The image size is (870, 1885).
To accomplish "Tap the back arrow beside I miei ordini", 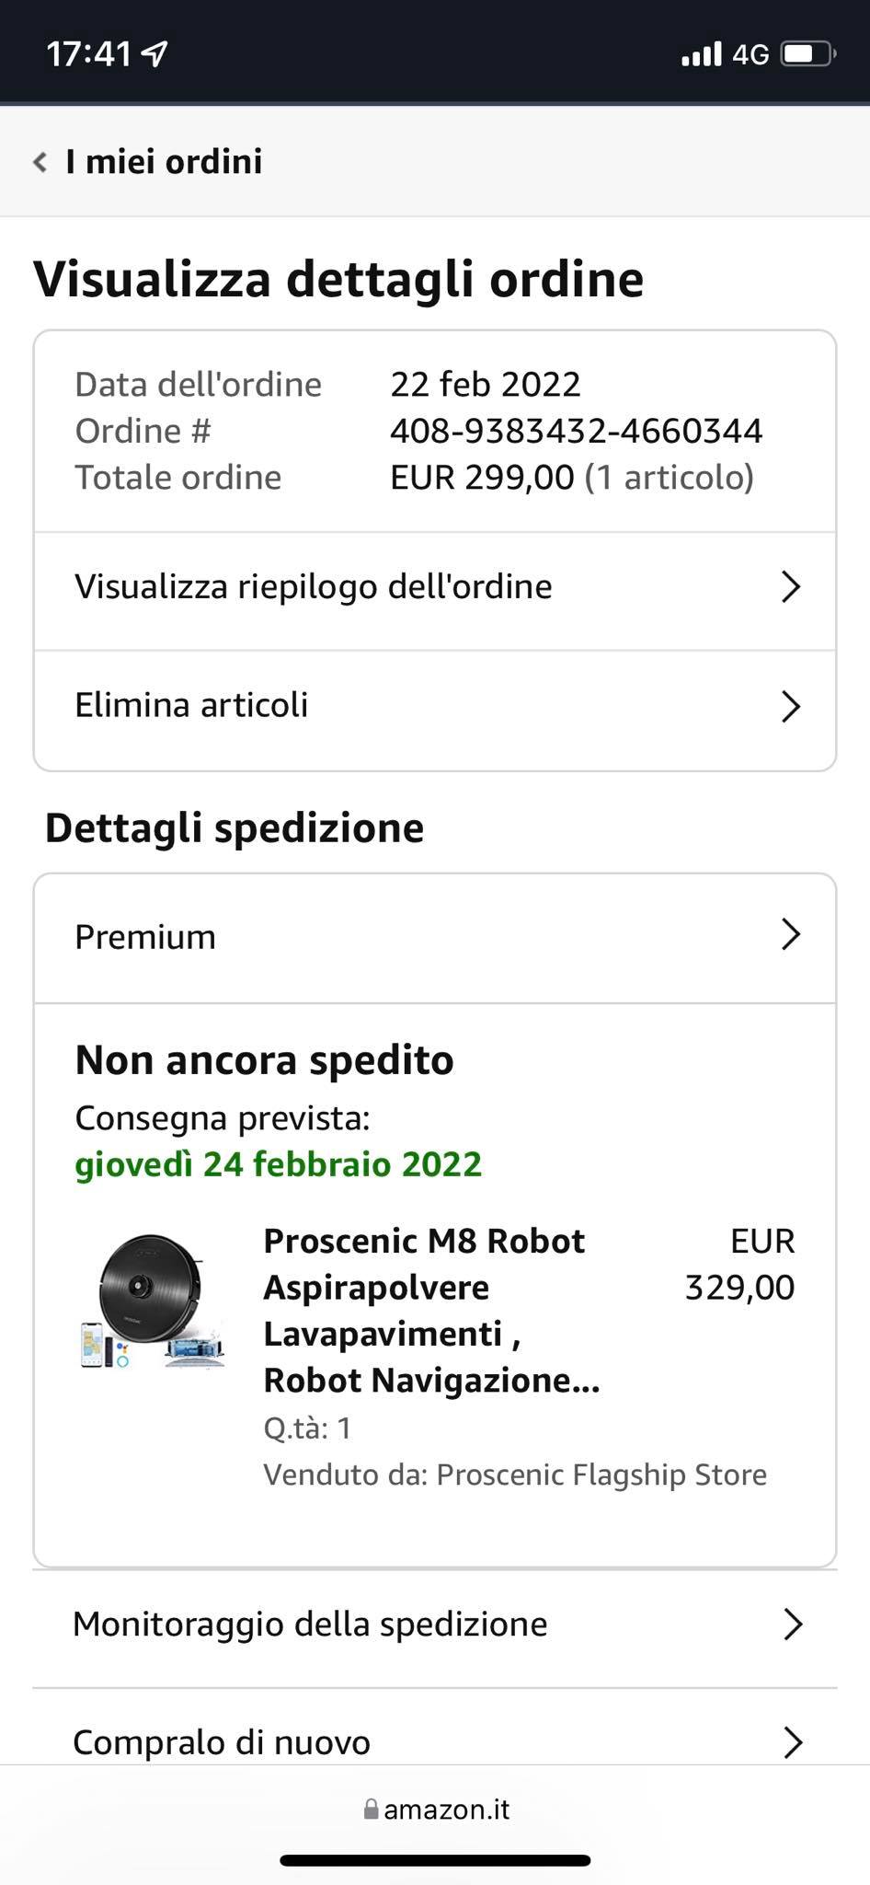I will pyautogui.click(x=40, y=162).
